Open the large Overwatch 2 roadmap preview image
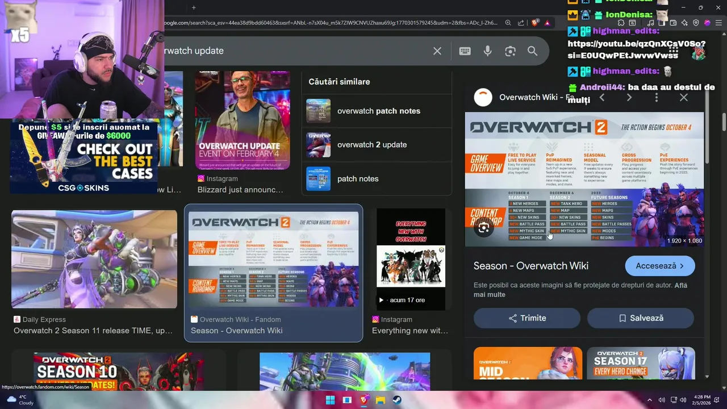The height and width of the screenshot is (409, 727). (x=584, y=179)
